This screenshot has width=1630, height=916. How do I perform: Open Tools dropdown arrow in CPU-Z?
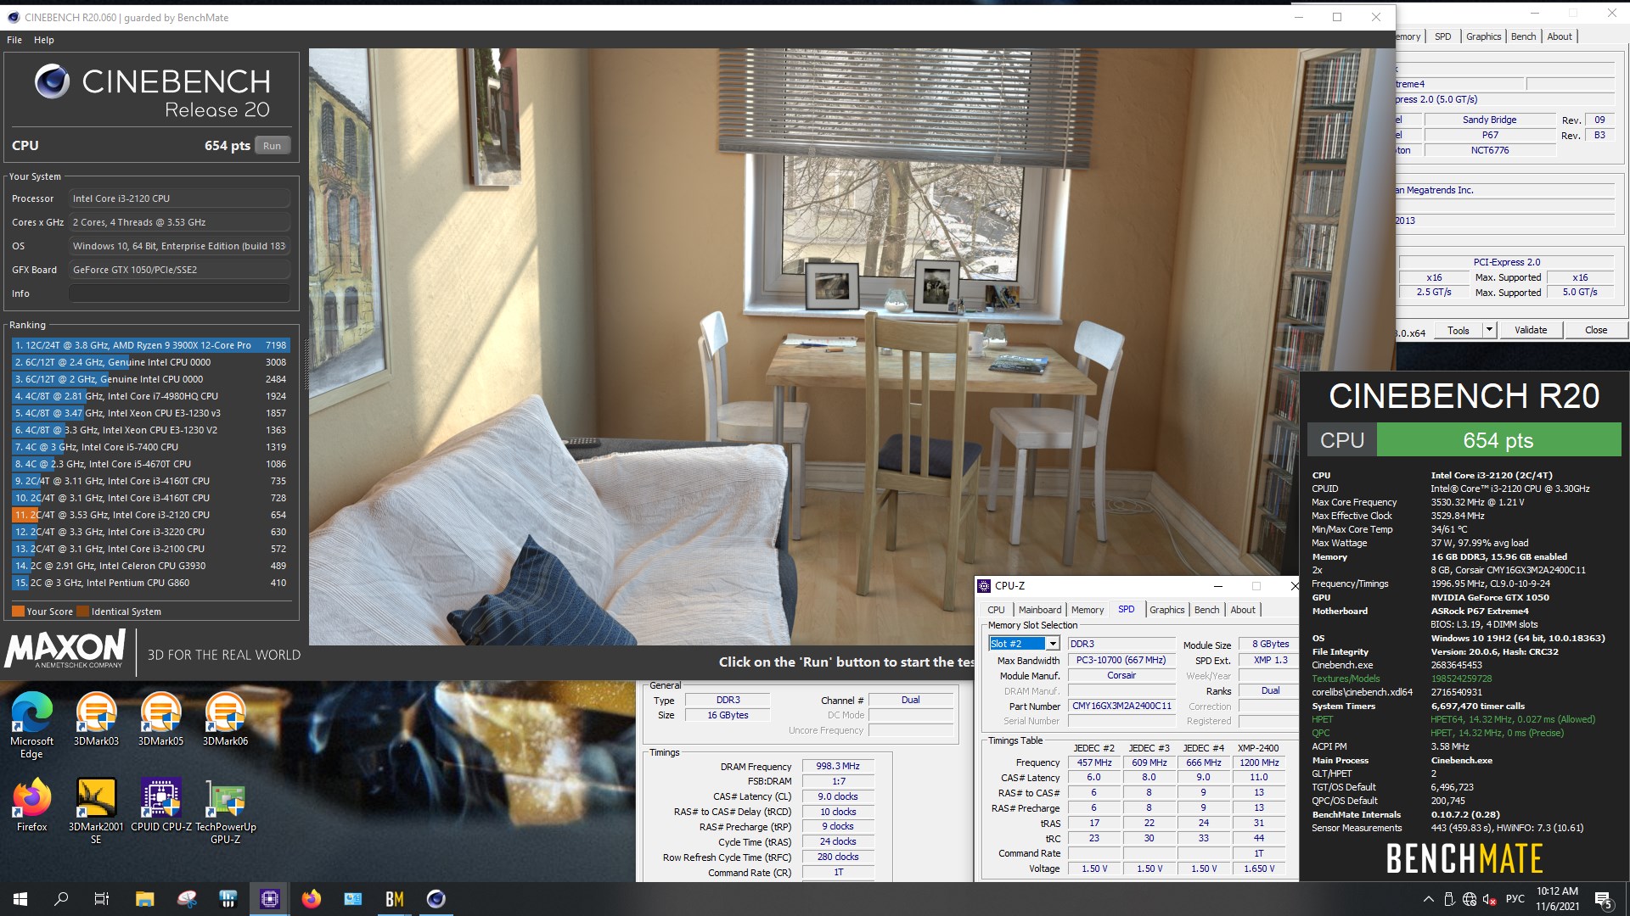(1489, 330)
